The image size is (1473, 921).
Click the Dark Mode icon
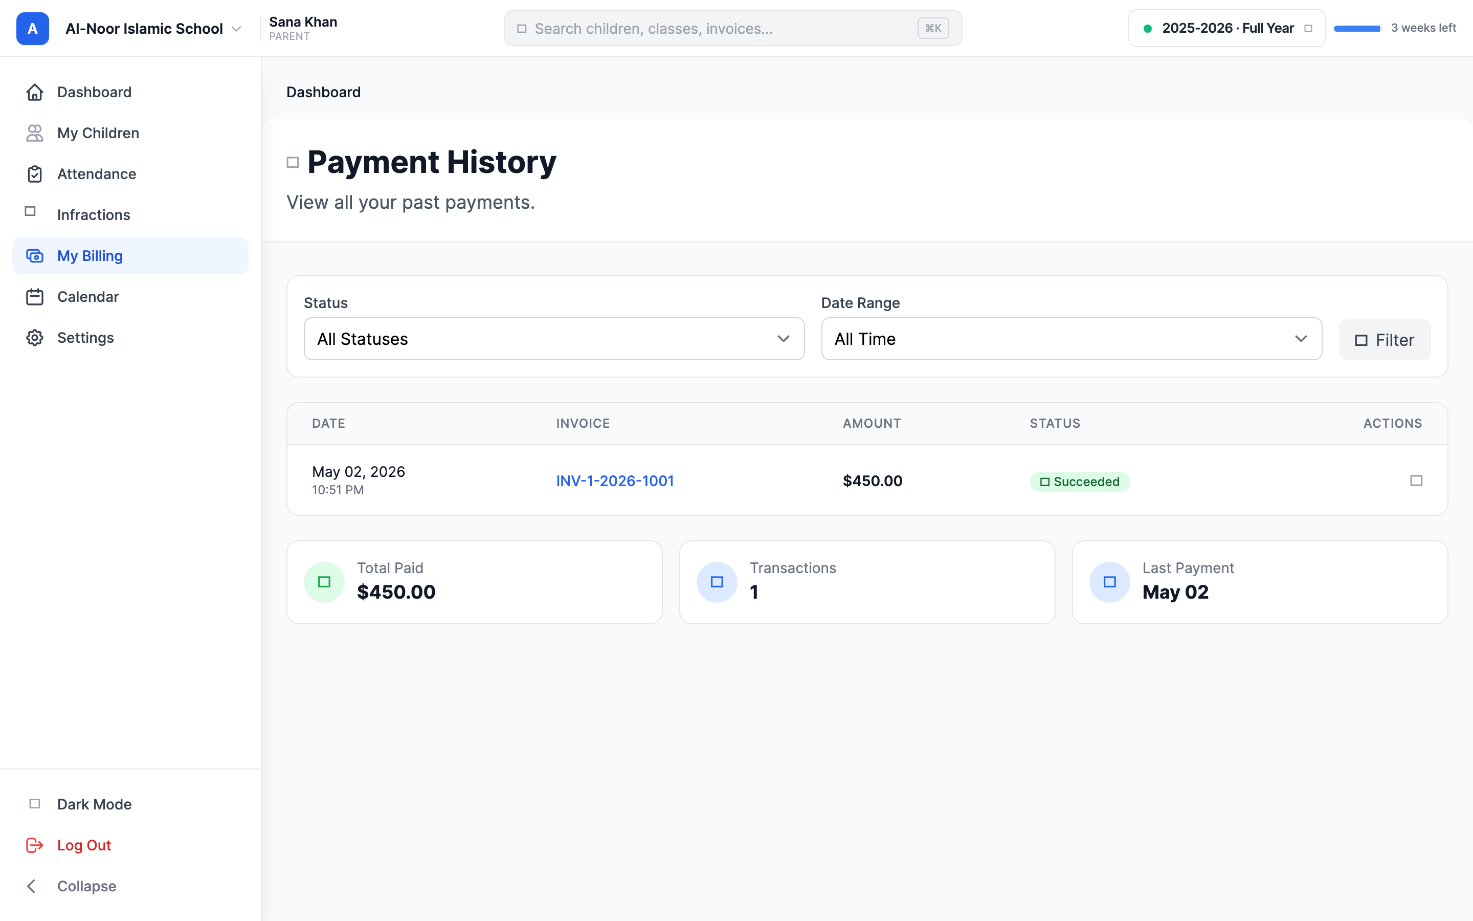coord(35,803)
